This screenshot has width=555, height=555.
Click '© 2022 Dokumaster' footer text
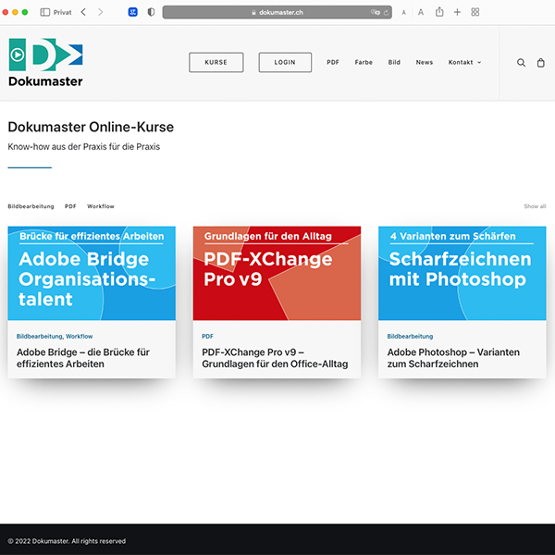[x=67, y=541]
